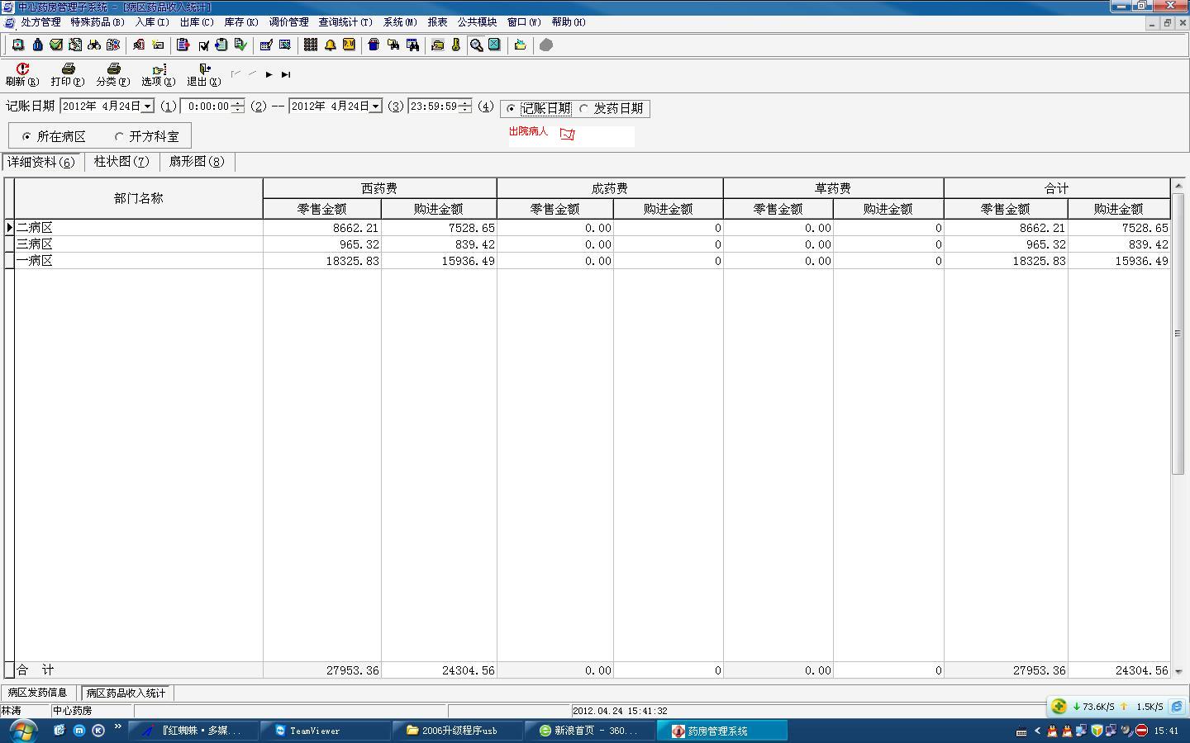Image resolution: width=1190 pixels, height=743 pixels.
Task: Click the monitor icon at toolbar start
Action: coord(18,45)
